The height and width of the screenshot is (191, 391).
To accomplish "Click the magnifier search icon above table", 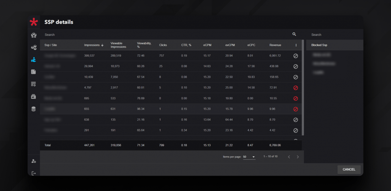I will pyautogui.click(x=294, y=34).
